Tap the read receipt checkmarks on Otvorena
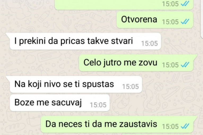 (x=185, y=21)
